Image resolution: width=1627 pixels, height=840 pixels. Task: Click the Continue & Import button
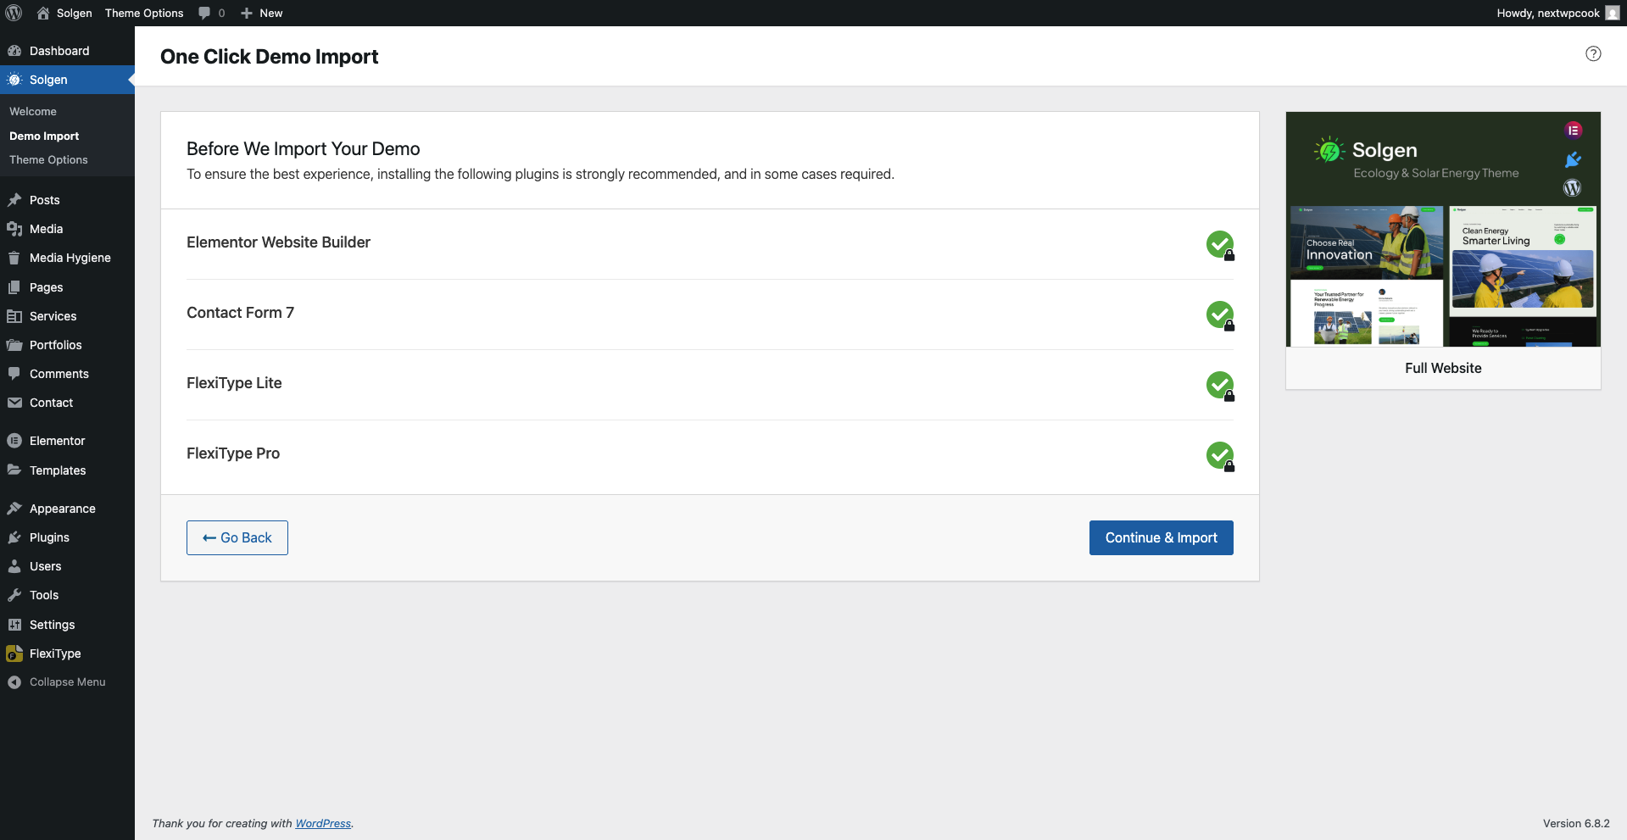[x=1161, y=537]
